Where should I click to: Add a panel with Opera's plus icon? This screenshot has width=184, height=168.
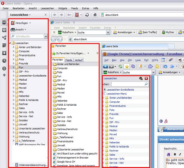(4, 75)
